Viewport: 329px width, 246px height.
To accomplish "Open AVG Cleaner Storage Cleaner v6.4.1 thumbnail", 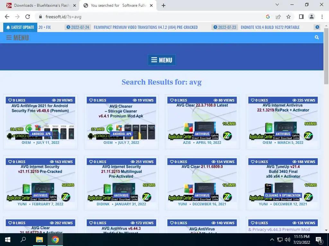I will pos(121,121).
